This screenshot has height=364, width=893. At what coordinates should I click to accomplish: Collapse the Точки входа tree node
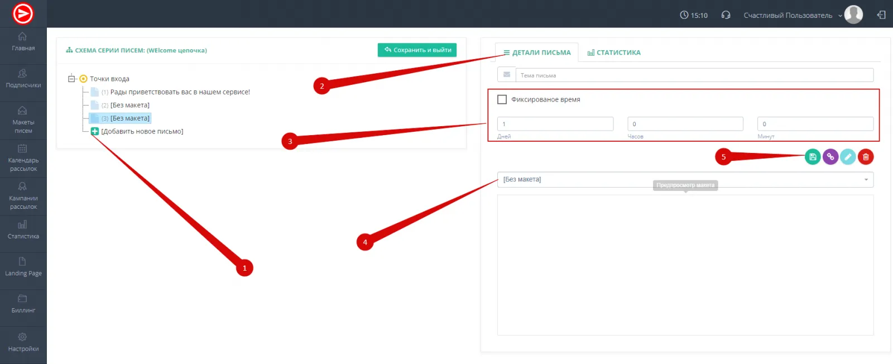[71, 79]
